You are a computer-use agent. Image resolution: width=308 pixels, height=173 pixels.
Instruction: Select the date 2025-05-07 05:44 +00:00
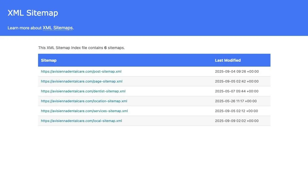(x=237, y=91)
